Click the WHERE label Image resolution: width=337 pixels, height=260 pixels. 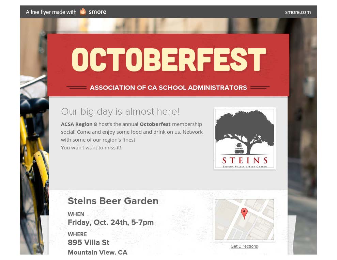(x=77, y=234)
